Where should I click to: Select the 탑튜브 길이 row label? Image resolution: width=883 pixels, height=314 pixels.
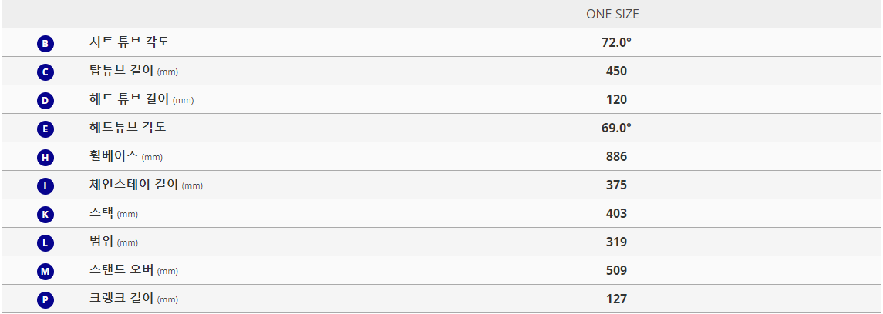(121, 71)
